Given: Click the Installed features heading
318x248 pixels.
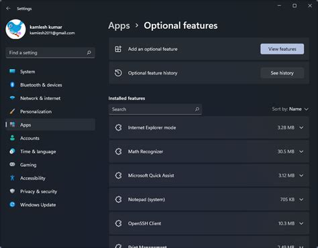Looking at the screenshot, I should (x=127, y=99).
